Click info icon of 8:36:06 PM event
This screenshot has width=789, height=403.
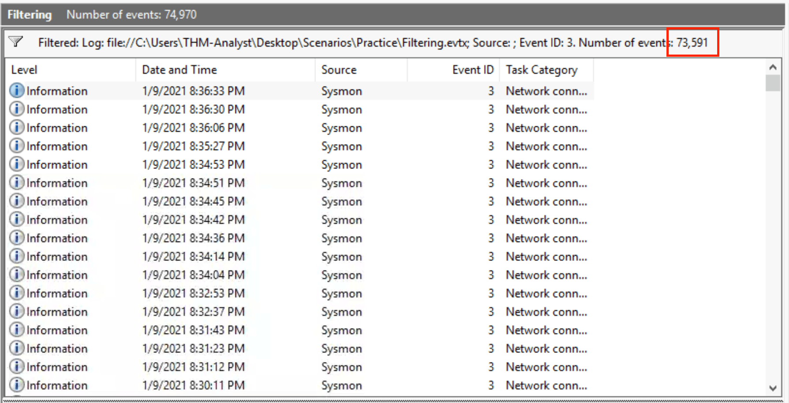[17, 128]
